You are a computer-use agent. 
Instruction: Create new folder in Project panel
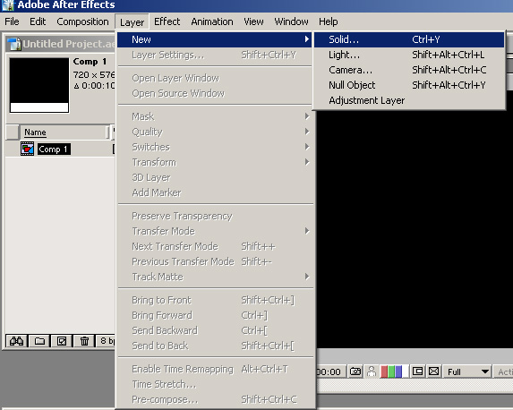tap(39, 341)
